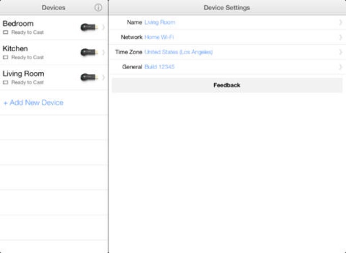This screenshot has height=253, width=346.
Task: Open the info icon in Devices header
Action: click(98, 8)
